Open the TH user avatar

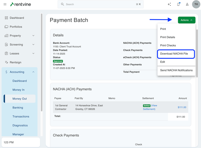point(196,4)
